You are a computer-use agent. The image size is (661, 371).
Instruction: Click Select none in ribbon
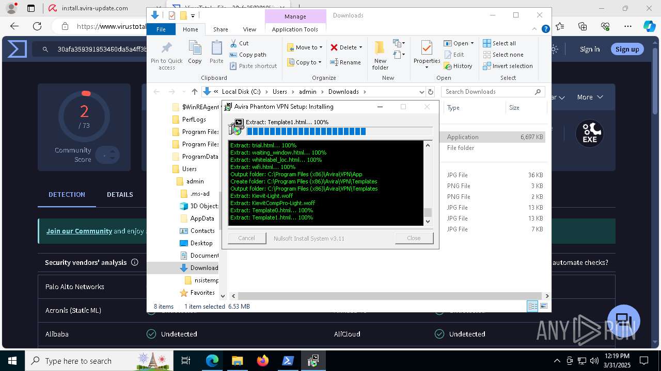503,55
